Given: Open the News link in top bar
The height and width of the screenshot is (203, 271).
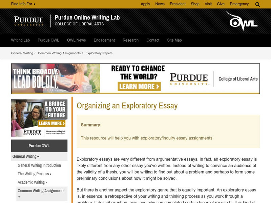Looking at the screenshot, I should click(x=160, y=4).
